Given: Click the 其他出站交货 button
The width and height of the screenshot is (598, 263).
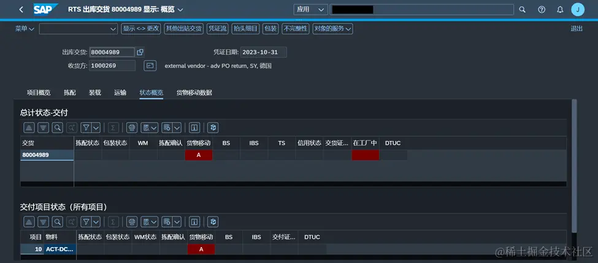Looking at the screenshot, I should [183, 29].
